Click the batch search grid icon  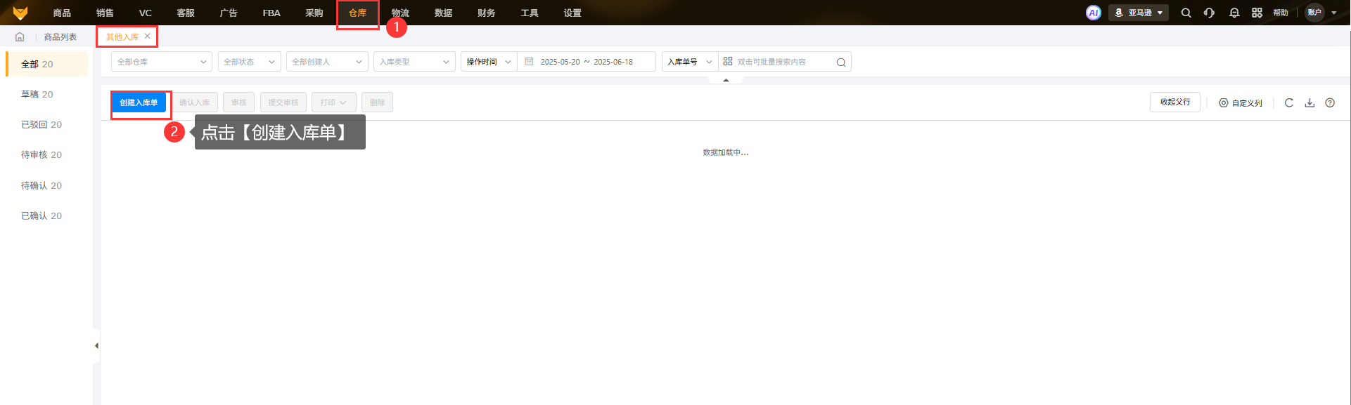point(728,61)
